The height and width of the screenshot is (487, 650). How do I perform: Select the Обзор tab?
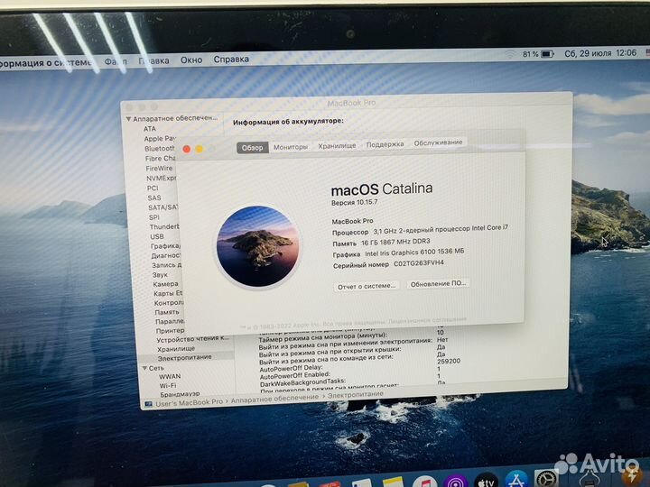coord(253,148)
